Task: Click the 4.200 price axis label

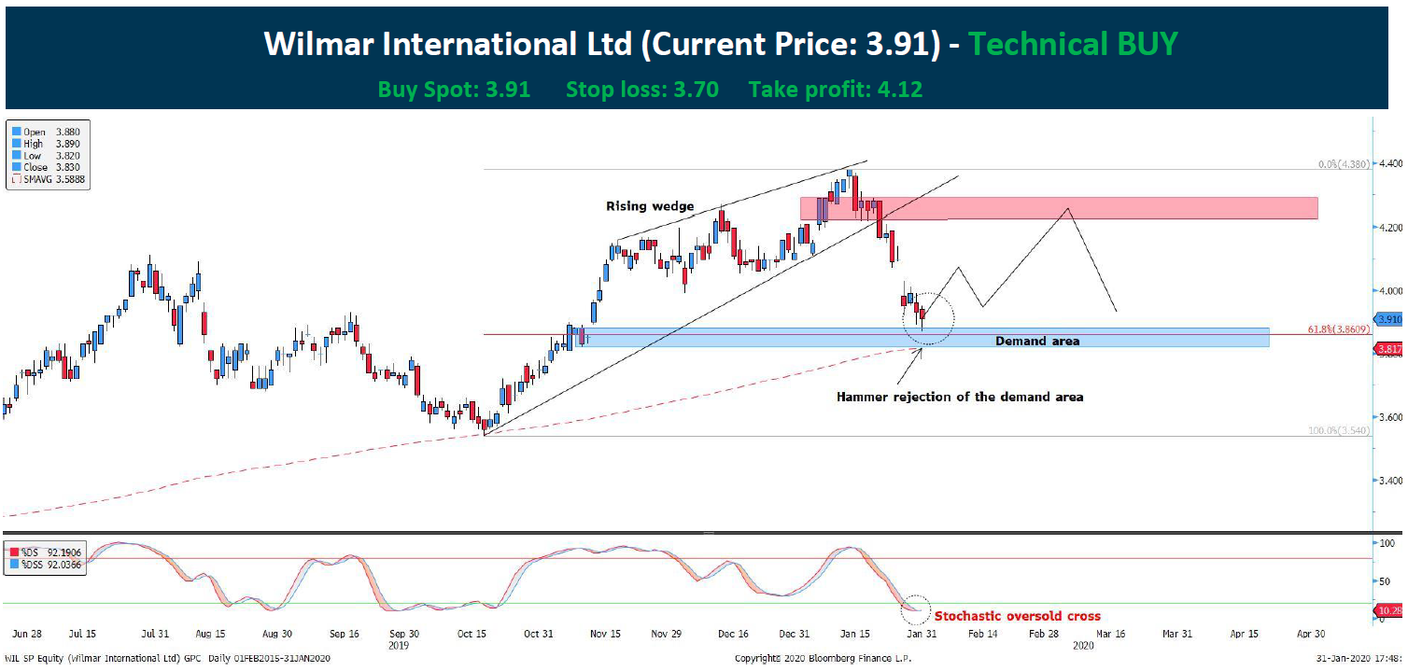Action: coord(1390,227)
